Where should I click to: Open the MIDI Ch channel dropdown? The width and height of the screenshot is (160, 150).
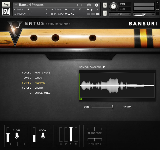click(47, 14)
